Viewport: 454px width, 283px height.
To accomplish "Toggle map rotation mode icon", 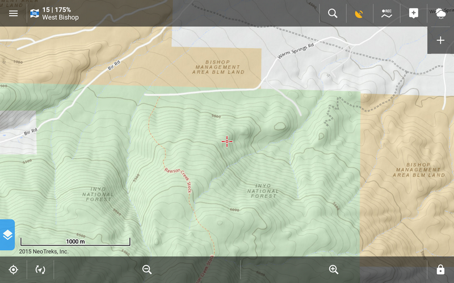I will click(40, 270).
